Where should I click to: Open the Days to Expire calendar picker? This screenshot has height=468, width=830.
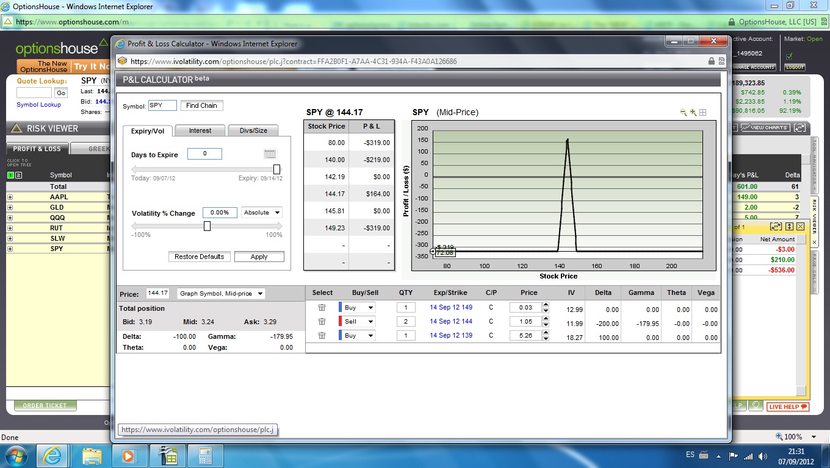[x=270, y=154]
